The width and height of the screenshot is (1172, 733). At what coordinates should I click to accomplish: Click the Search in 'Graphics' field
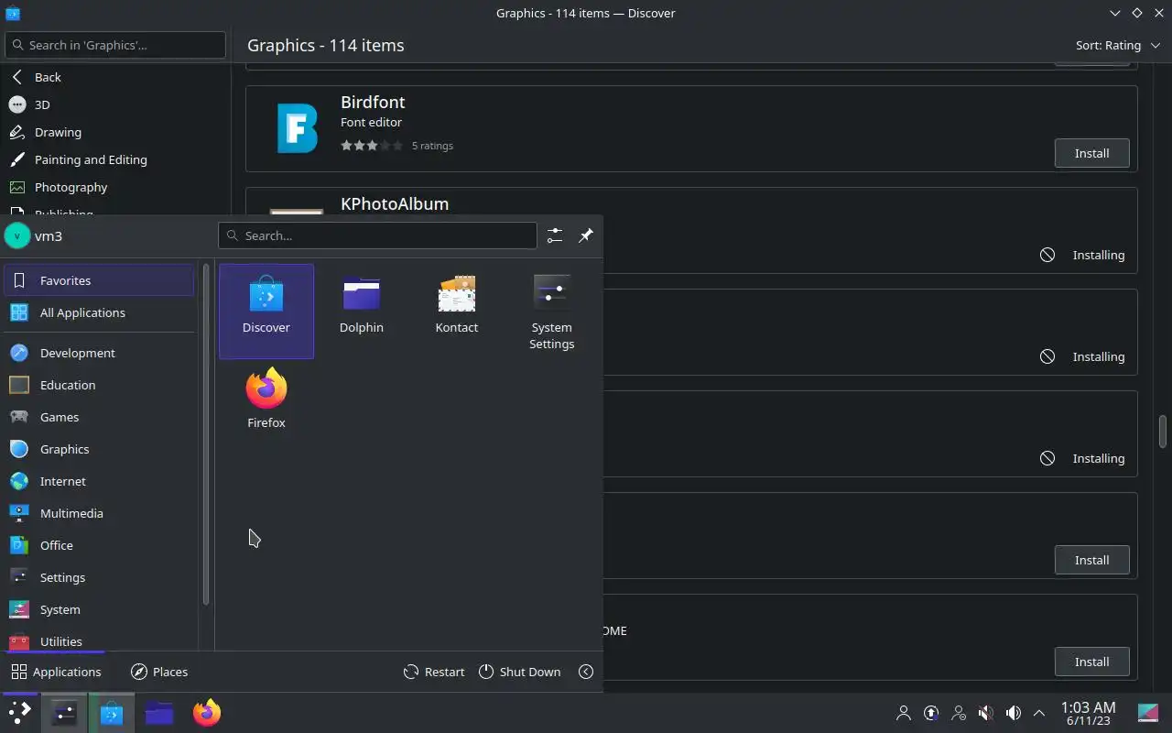coord(114,45)
